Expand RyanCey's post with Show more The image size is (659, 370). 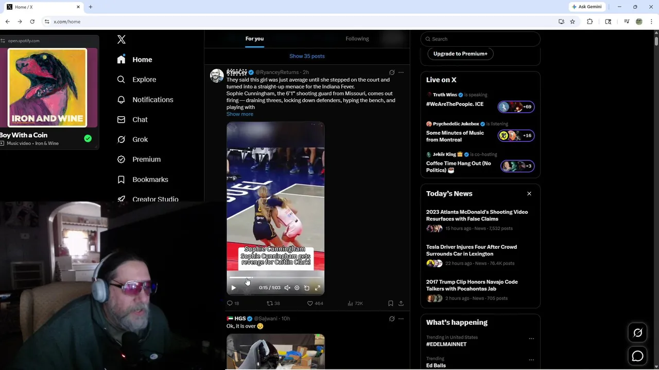pos(240,114)
